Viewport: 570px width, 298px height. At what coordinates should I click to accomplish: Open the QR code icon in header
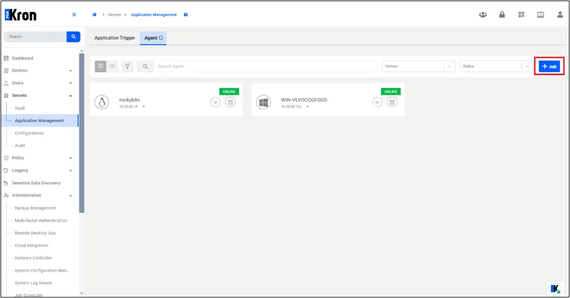pos(522,14)
